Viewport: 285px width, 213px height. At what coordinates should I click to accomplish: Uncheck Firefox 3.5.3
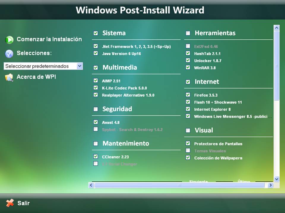(188, 95)
